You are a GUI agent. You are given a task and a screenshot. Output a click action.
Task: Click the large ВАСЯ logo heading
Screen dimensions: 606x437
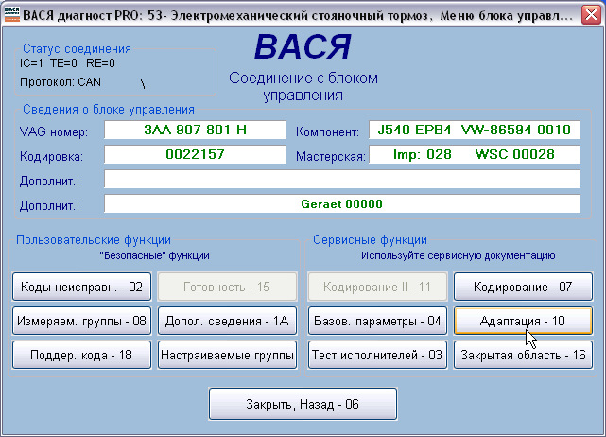tap(303, 46)
